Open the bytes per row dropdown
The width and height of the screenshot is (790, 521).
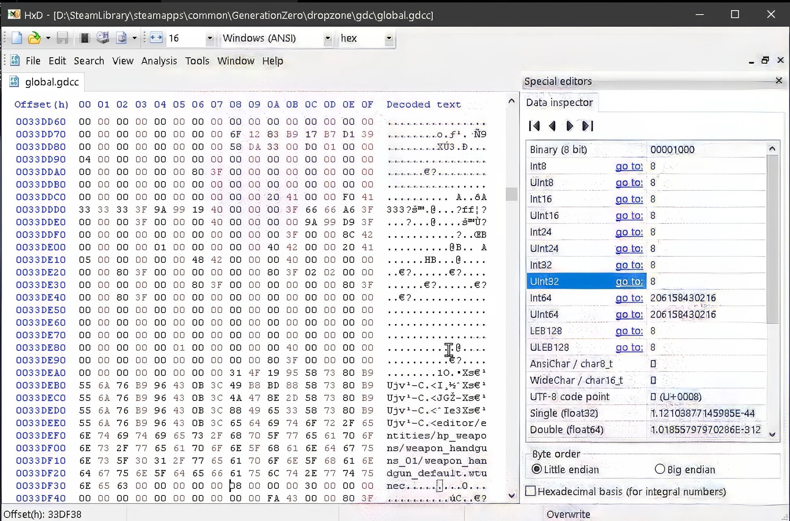[x=210, y=38]
